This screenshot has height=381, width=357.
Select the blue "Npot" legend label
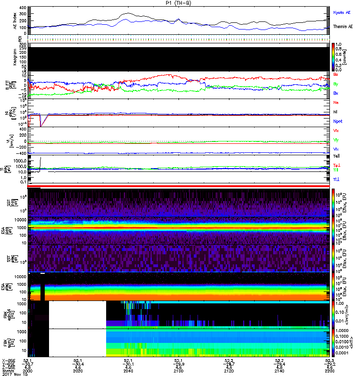(x=337, y=121)
